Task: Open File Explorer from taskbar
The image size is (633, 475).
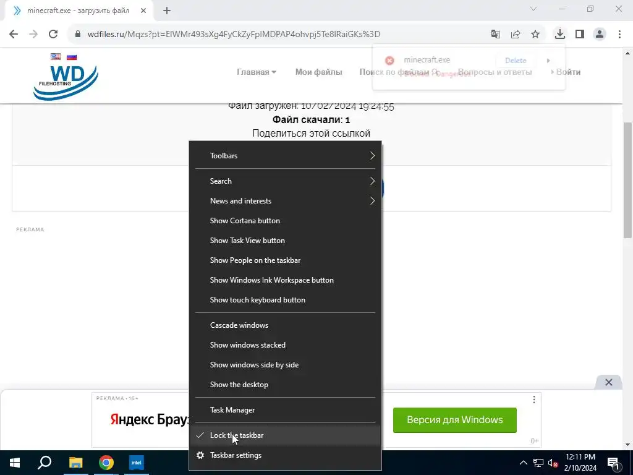Action: click(x=75, y=463)
